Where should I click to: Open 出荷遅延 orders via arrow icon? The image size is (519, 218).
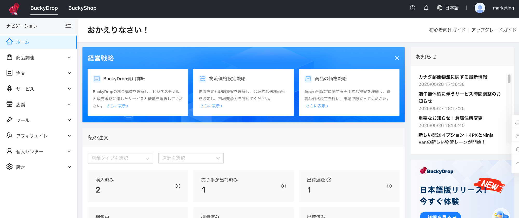coord(389,186)
